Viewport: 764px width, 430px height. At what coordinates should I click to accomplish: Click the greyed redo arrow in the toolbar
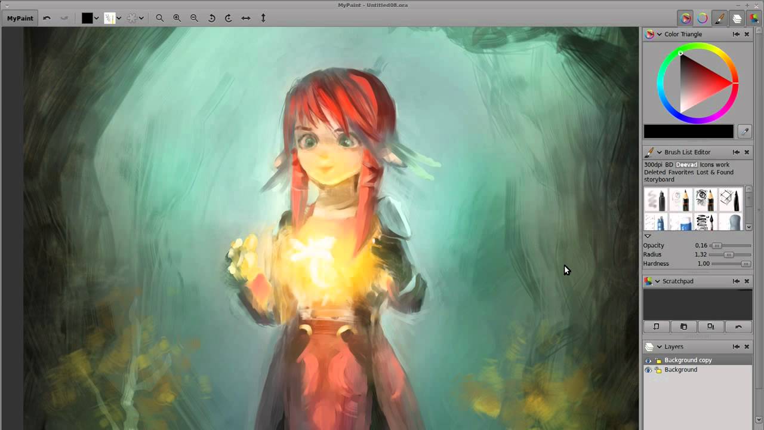click(64, 18)
